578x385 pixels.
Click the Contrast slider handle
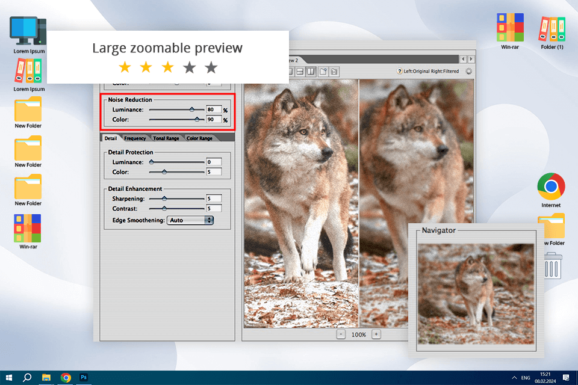tap(164, 209)
